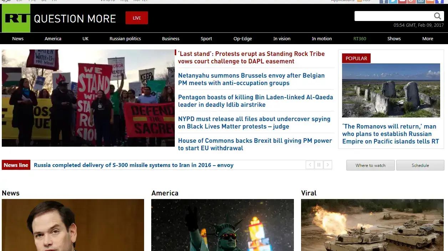
Task: Advance to next news line item
Action: click(x=328, y=165)
